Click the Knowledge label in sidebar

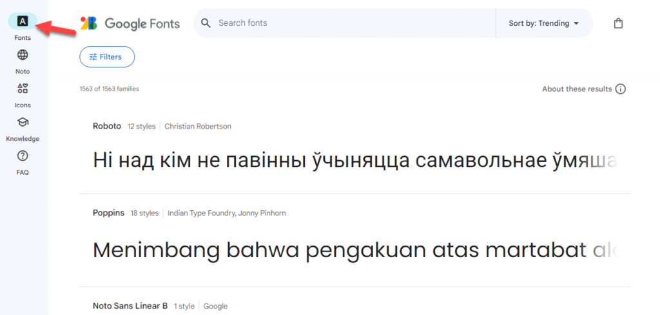tap(23, 139)
